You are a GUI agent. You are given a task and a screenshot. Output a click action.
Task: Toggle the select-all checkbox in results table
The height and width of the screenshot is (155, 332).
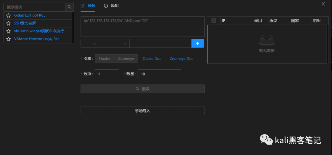[214, 21]
